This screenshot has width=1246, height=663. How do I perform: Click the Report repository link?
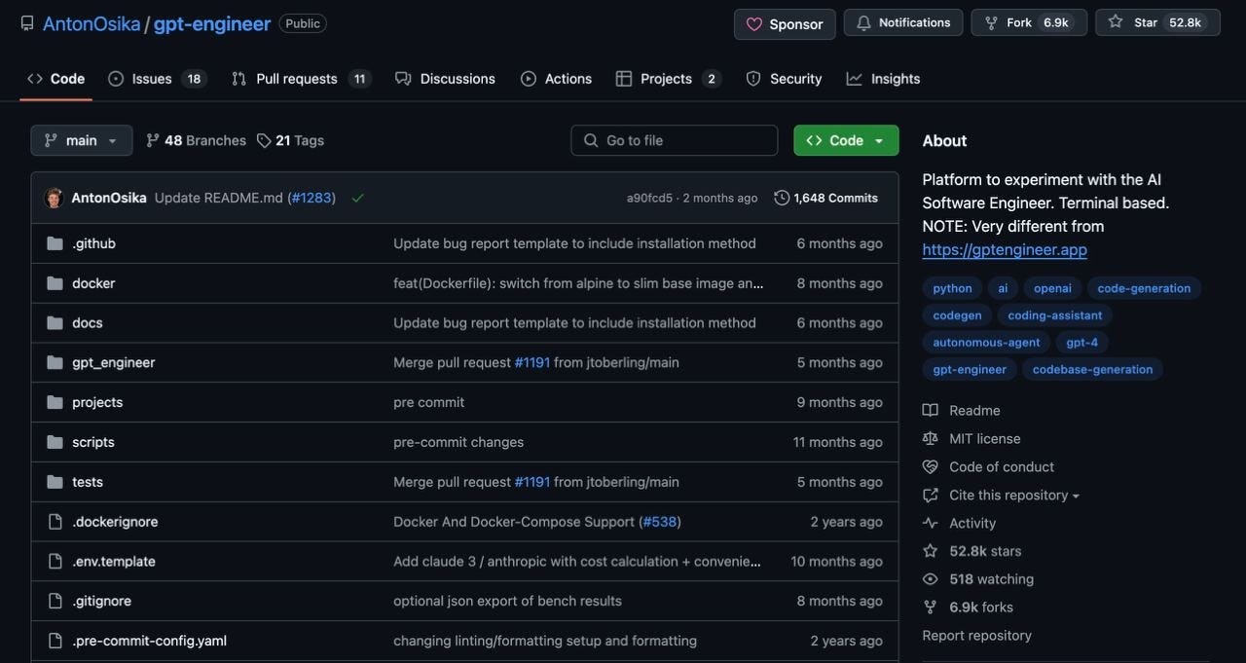(x=976, y=636)
